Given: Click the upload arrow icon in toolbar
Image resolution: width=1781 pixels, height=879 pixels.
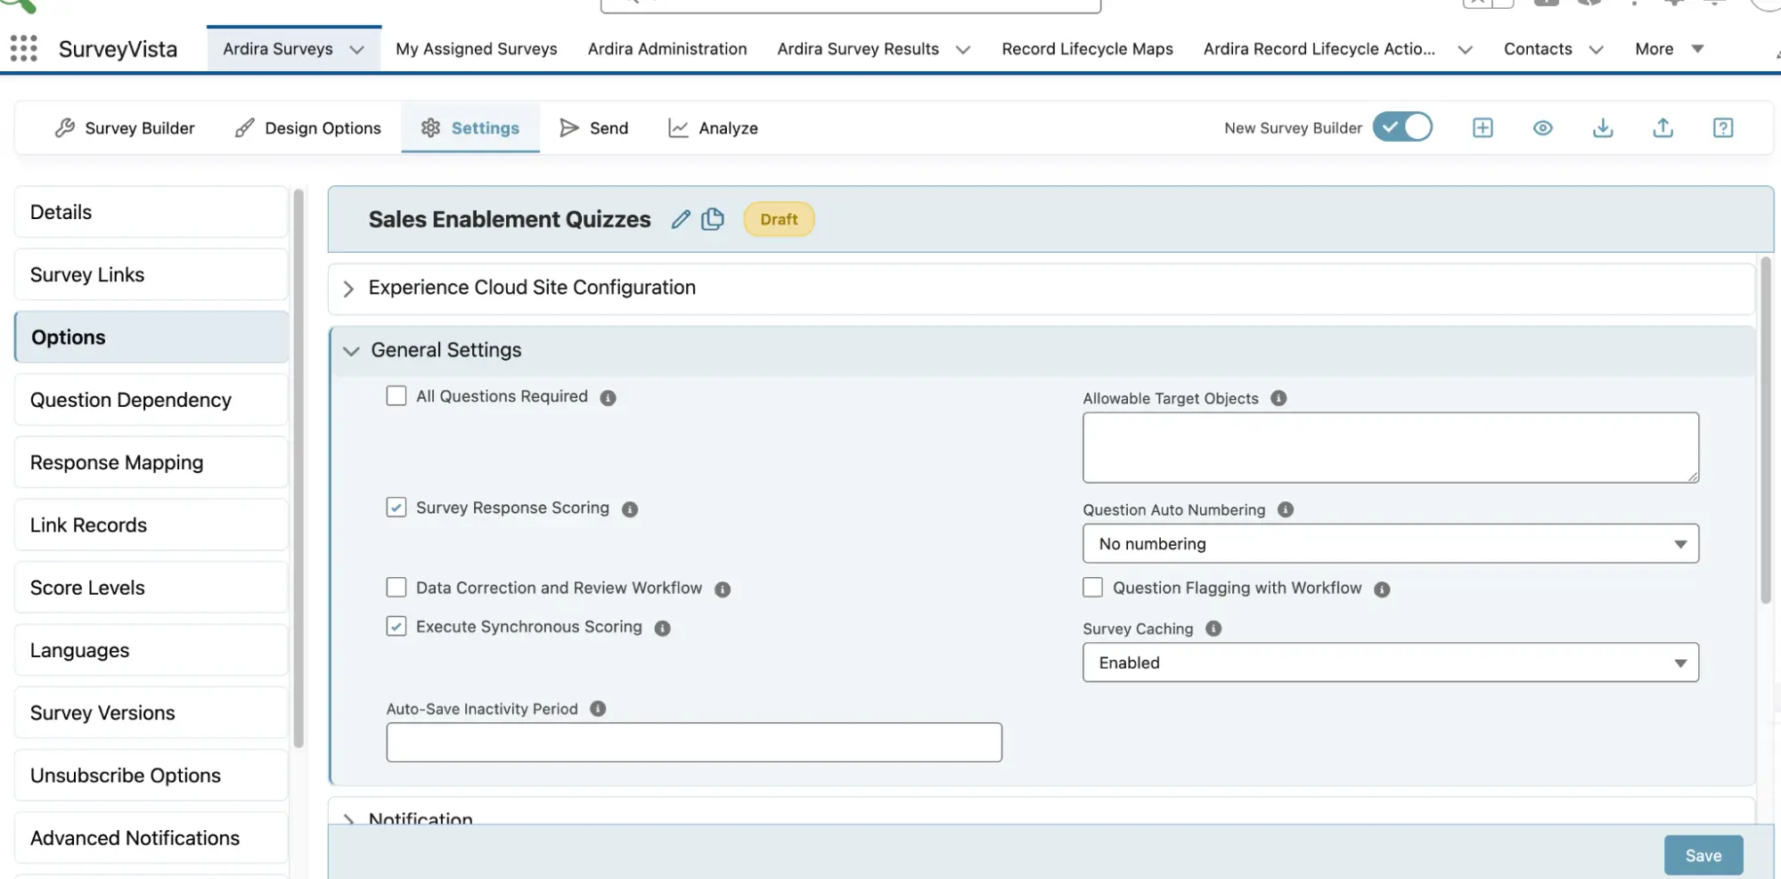Looking at the screenshot, I should point(1663,127).
